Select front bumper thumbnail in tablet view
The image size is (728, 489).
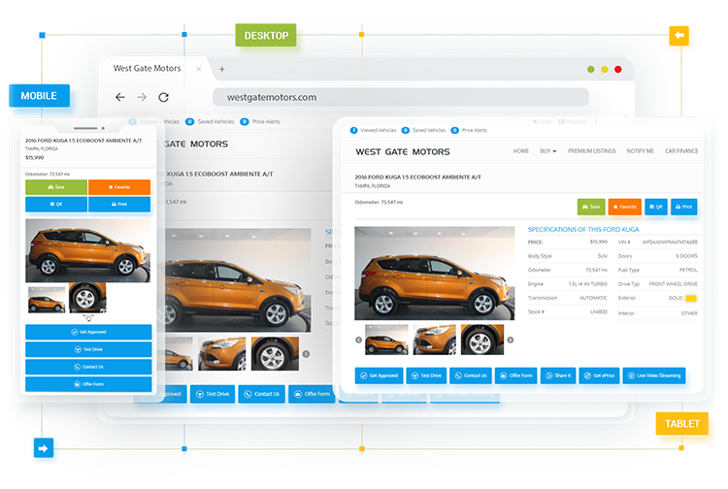435,340
